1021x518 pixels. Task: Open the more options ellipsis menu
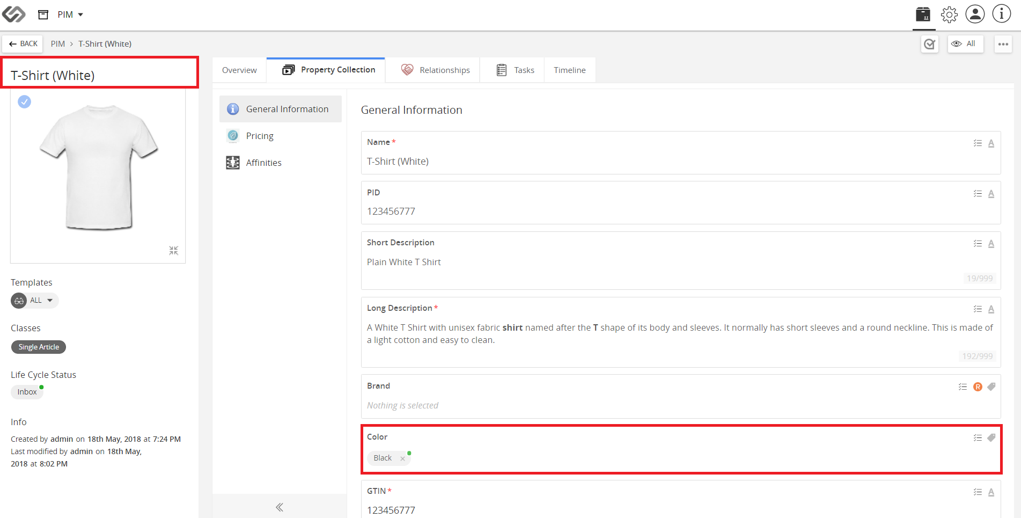point(1003,44)
